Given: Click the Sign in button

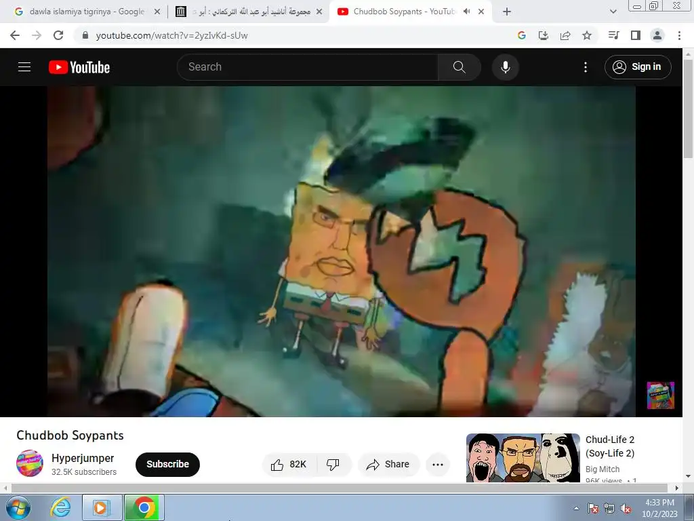Looking at the screenshot, I should coord(638,67).
